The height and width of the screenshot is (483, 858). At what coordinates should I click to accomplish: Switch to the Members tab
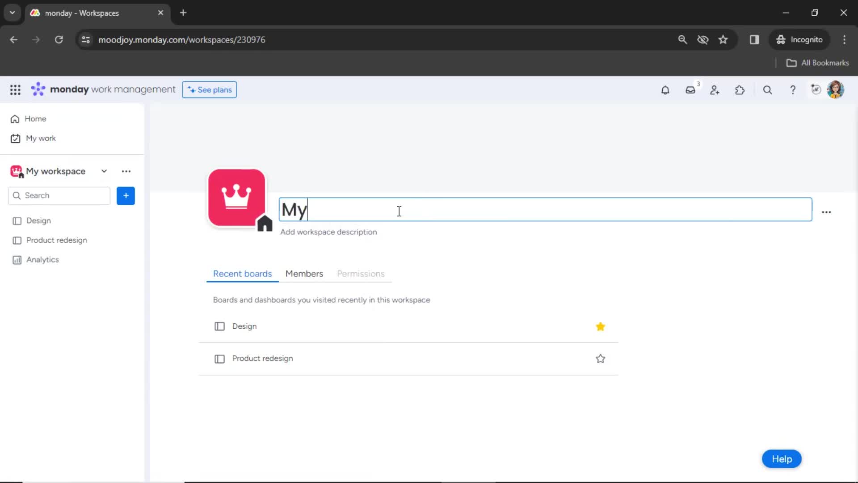[304, 274]
